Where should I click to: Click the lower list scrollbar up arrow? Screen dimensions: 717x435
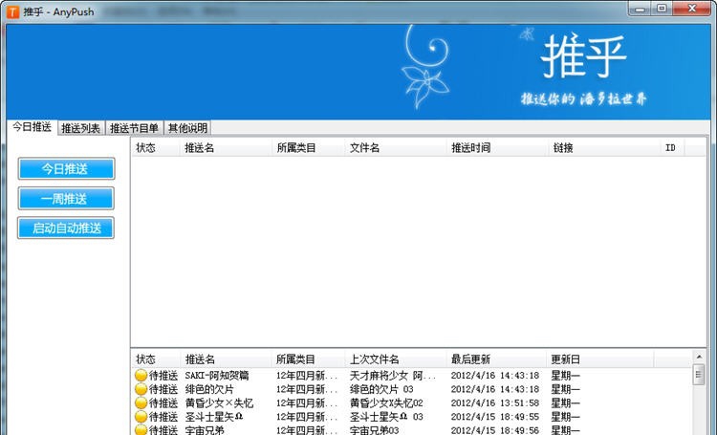699,357
